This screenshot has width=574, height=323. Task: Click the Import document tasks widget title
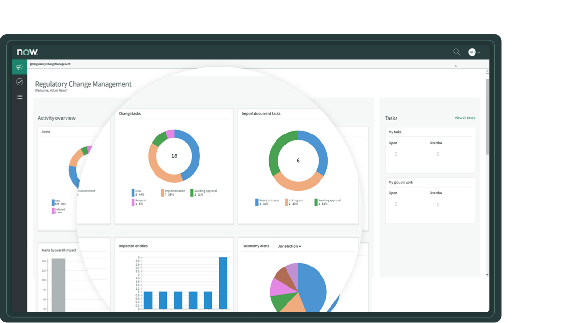click(261, 114)
